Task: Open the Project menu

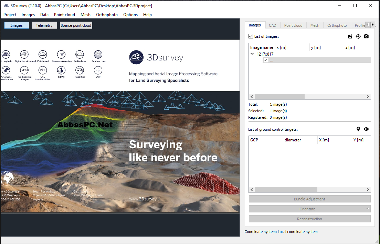Action: pyautogui.click(x=10, y=15)
